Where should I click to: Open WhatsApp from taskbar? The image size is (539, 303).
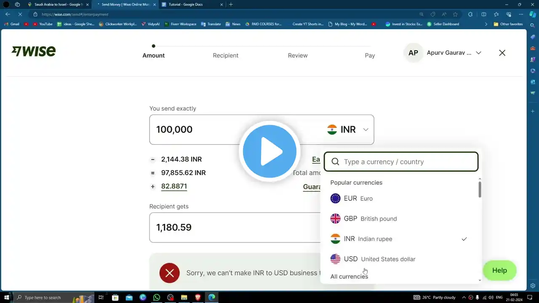157,298
